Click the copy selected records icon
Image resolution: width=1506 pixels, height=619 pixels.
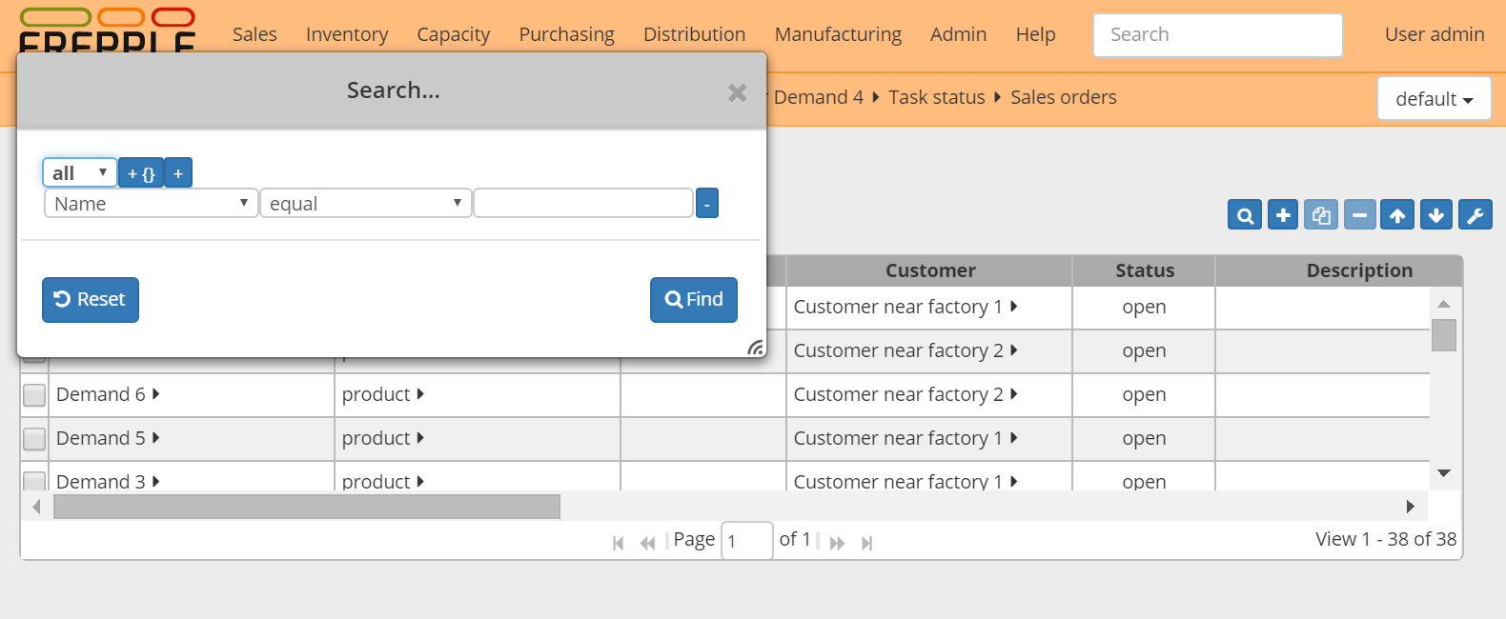(x=1321, y=215)
